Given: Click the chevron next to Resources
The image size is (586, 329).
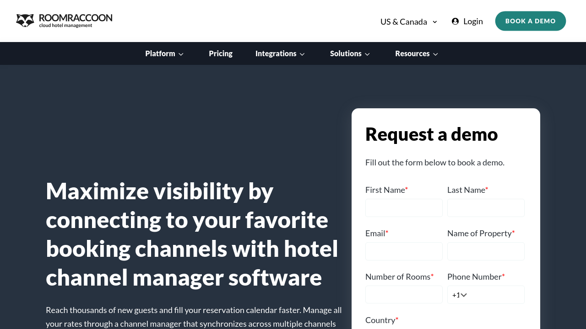Looking at the screenshot, I should coord(435,54).
